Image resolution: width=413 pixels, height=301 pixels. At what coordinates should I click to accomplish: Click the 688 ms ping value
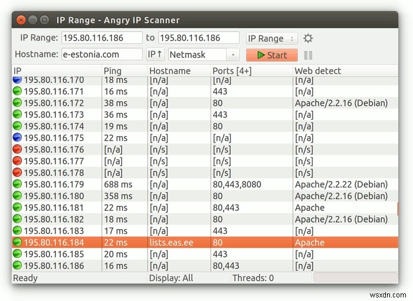pos(118,184)
